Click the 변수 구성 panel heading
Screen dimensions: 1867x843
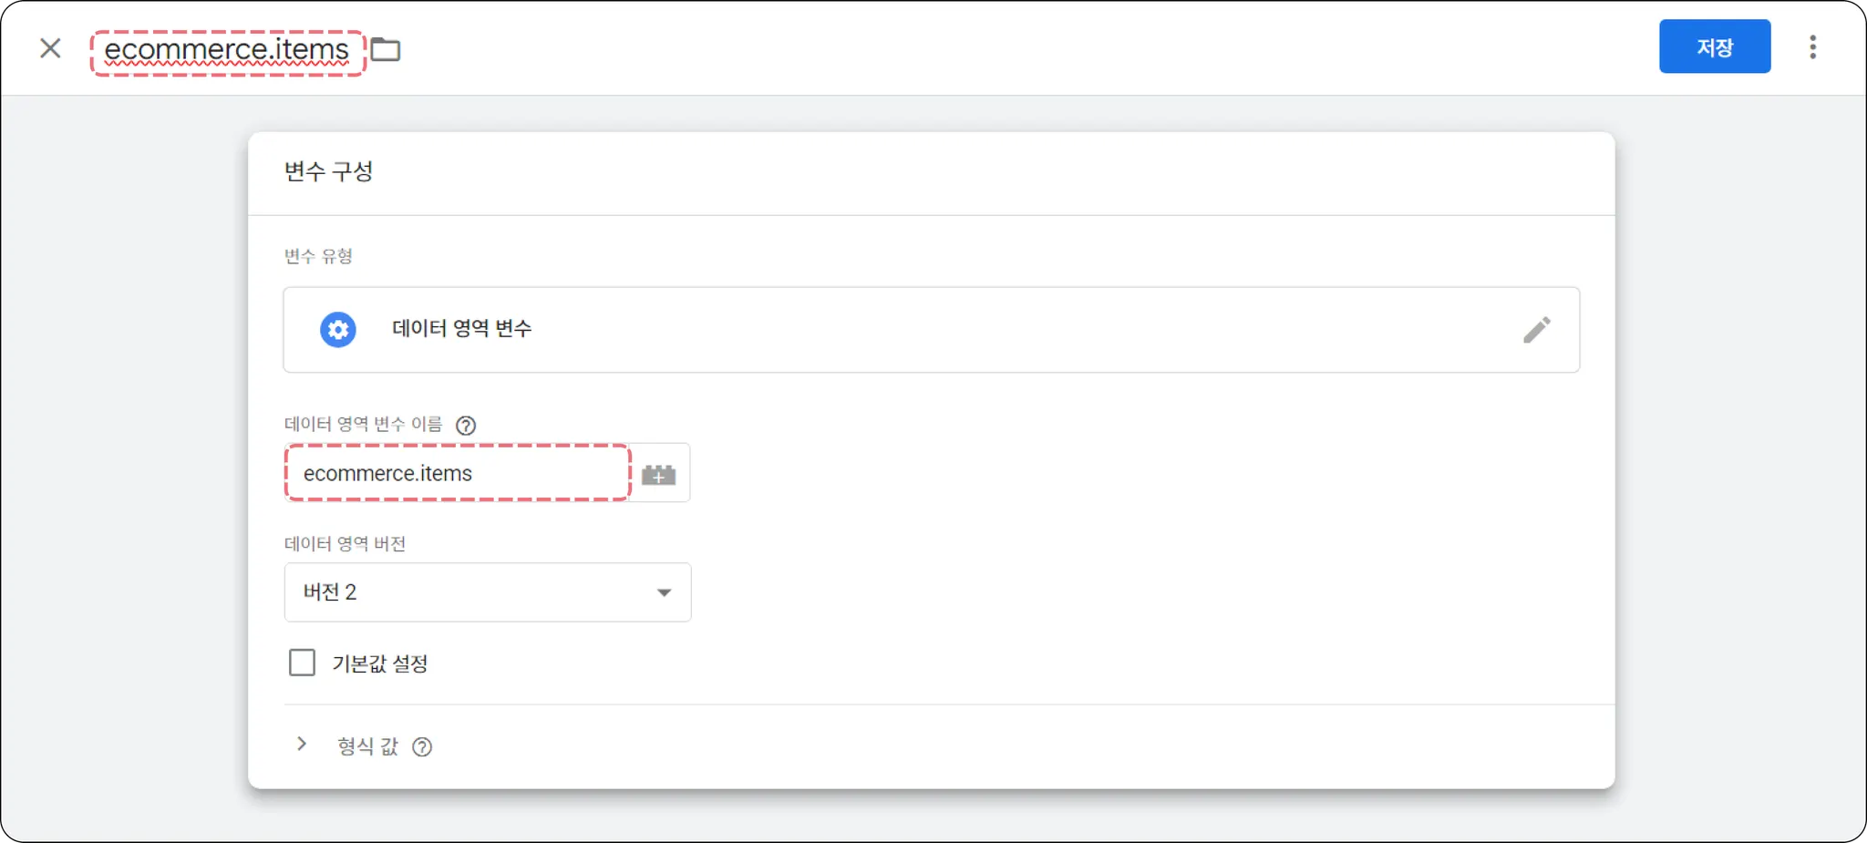pyautogui.click(x=328, y=171)
